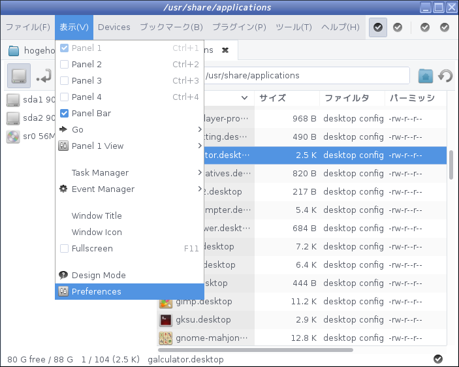Click the go-up arrow toolbar icon
The height and width of the screenshot is (367, 459).
(x=44, y=76)
